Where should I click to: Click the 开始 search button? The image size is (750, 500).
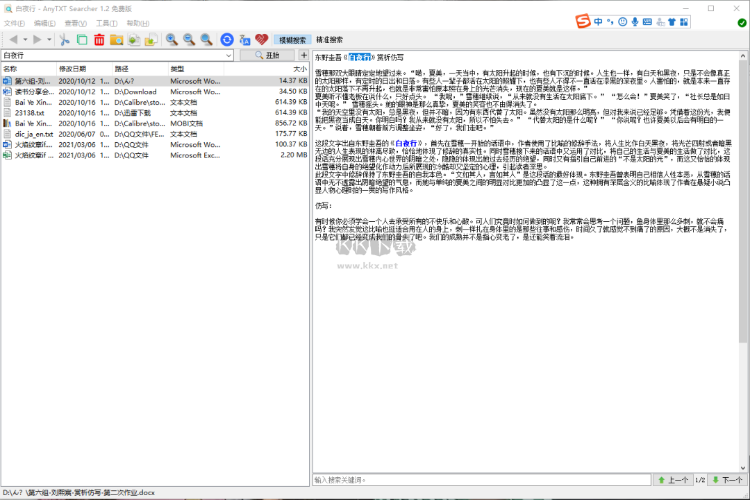267,55
